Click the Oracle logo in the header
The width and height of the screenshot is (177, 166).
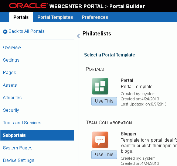click(x=28, y=6)
